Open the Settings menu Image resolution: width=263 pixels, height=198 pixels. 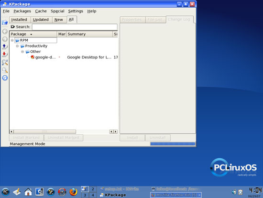point(76,11)
